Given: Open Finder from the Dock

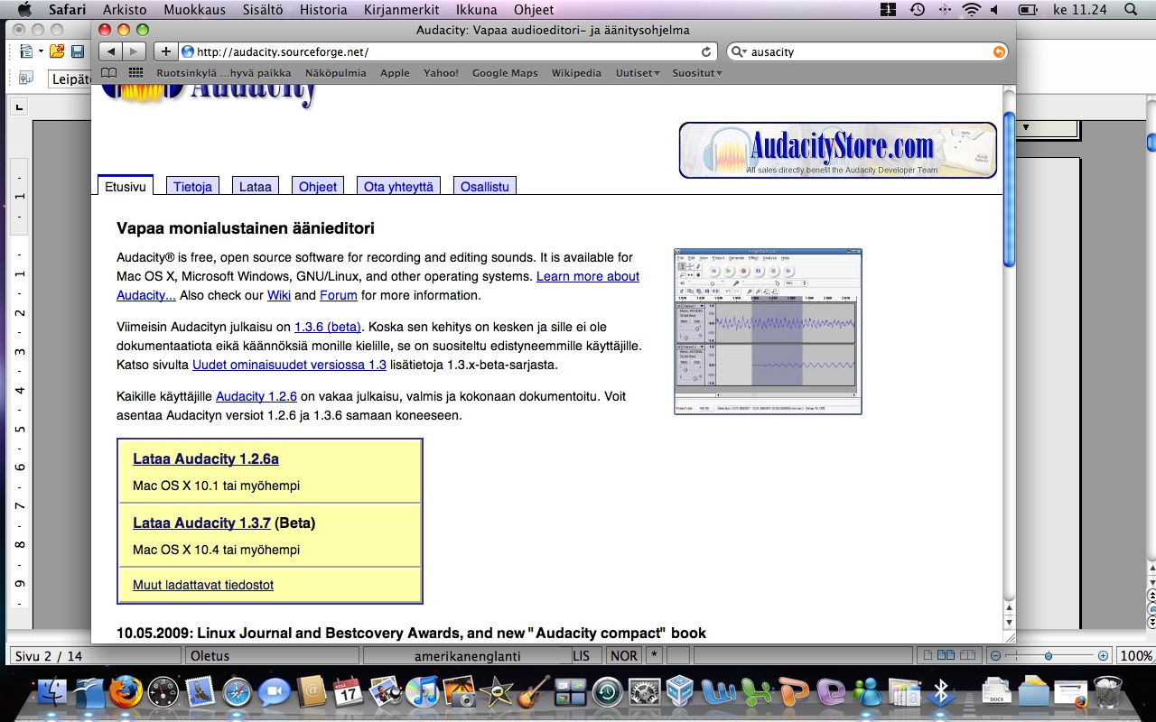Looking at the screenshot, I should click(x=52, y=692).
